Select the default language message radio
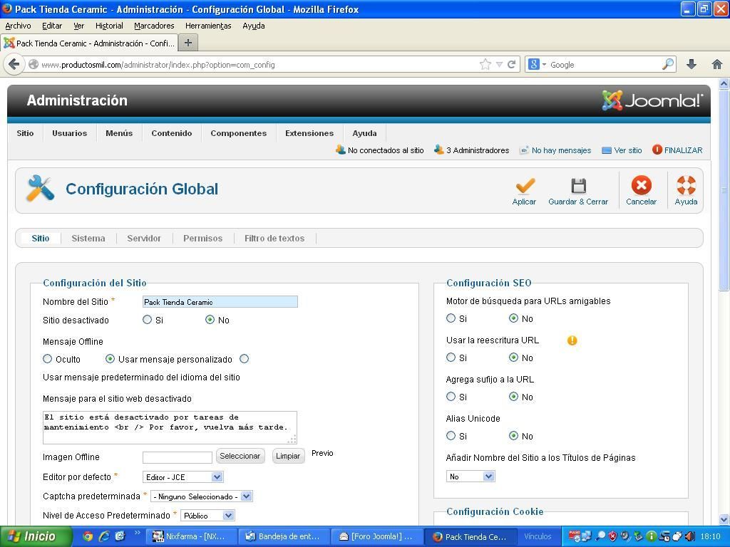Screen dimensions: 730x547 [x=244, y=359]
